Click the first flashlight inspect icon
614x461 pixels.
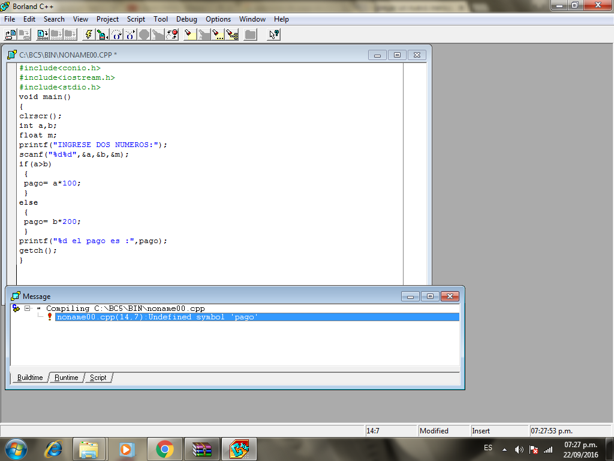click(x=190, y=34)
